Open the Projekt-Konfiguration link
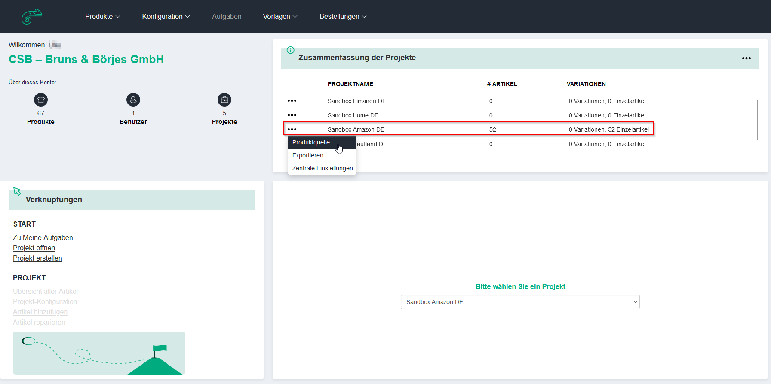Image resolution: width=771 pixels, height=384 pixels. coord(45,301)
